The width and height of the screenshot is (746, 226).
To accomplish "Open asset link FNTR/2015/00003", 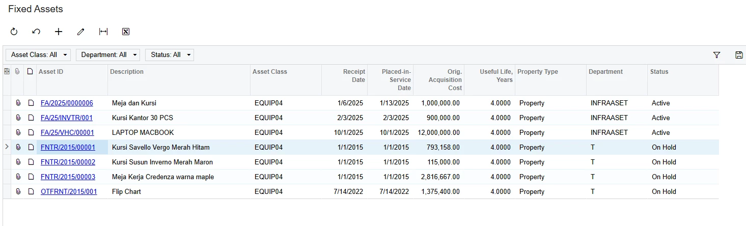I will point(68,177).
